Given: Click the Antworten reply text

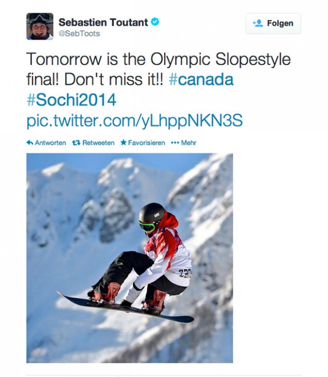Looking at the screenshot, I should [x=50, y=143].
